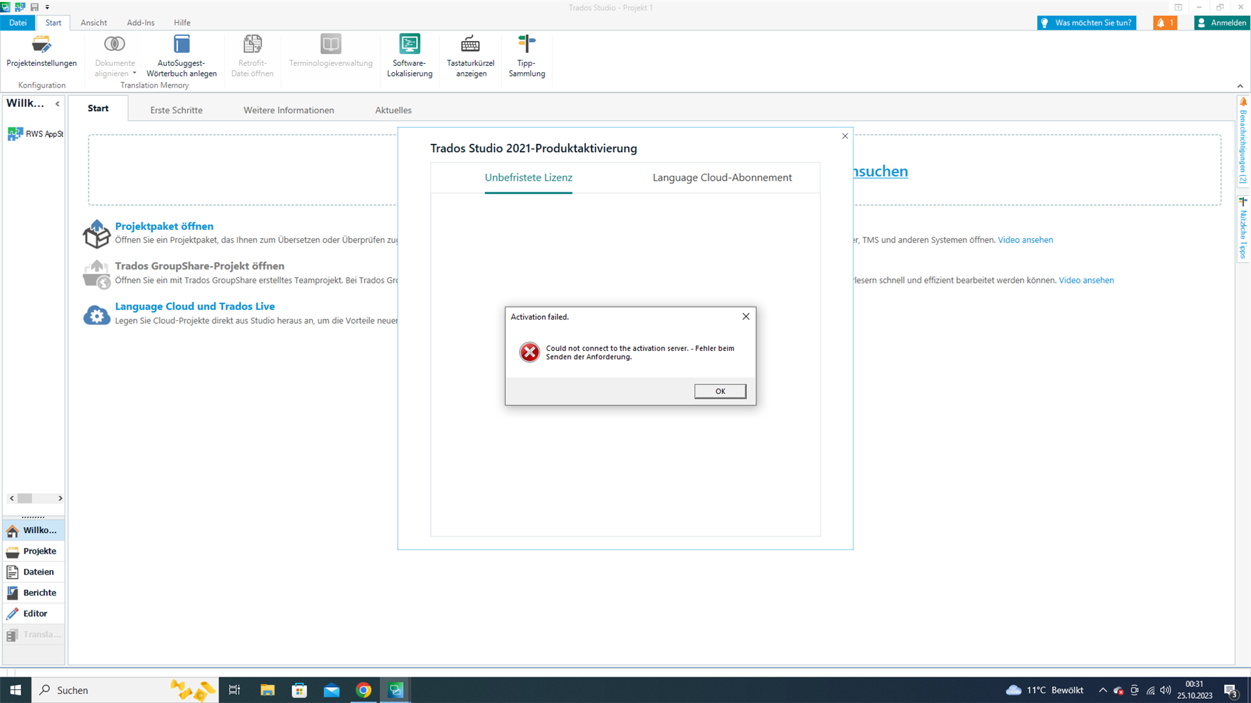Screen dimensions: 1251x703
Task: Confirm the activation error with OK
Action: point(719,390)
